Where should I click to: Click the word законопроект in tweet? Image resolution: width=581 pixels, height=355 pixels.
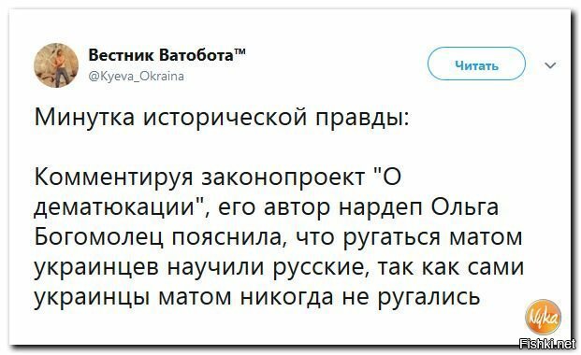(x=283, y=178)
